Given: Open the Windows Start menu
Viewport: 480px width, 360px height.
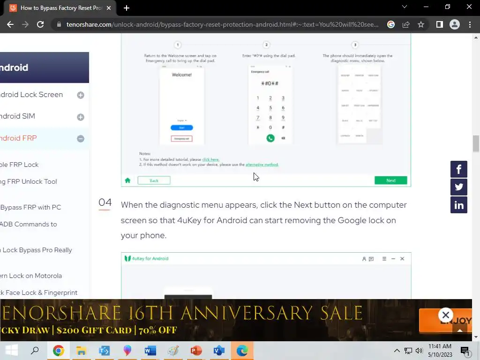Looking at the screenshot, I should point(12,351).
